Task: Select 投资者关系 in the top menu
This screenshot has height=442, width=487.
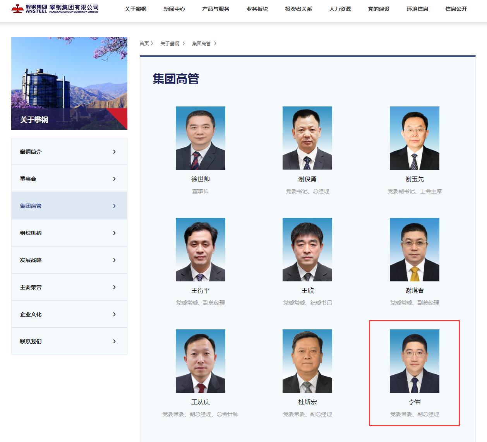Action: click(298, 9)
